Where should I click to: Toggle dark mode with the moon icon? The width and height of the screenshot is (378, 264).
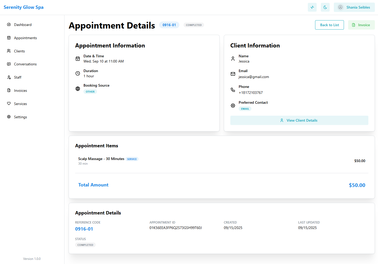[x=325, y=7]
